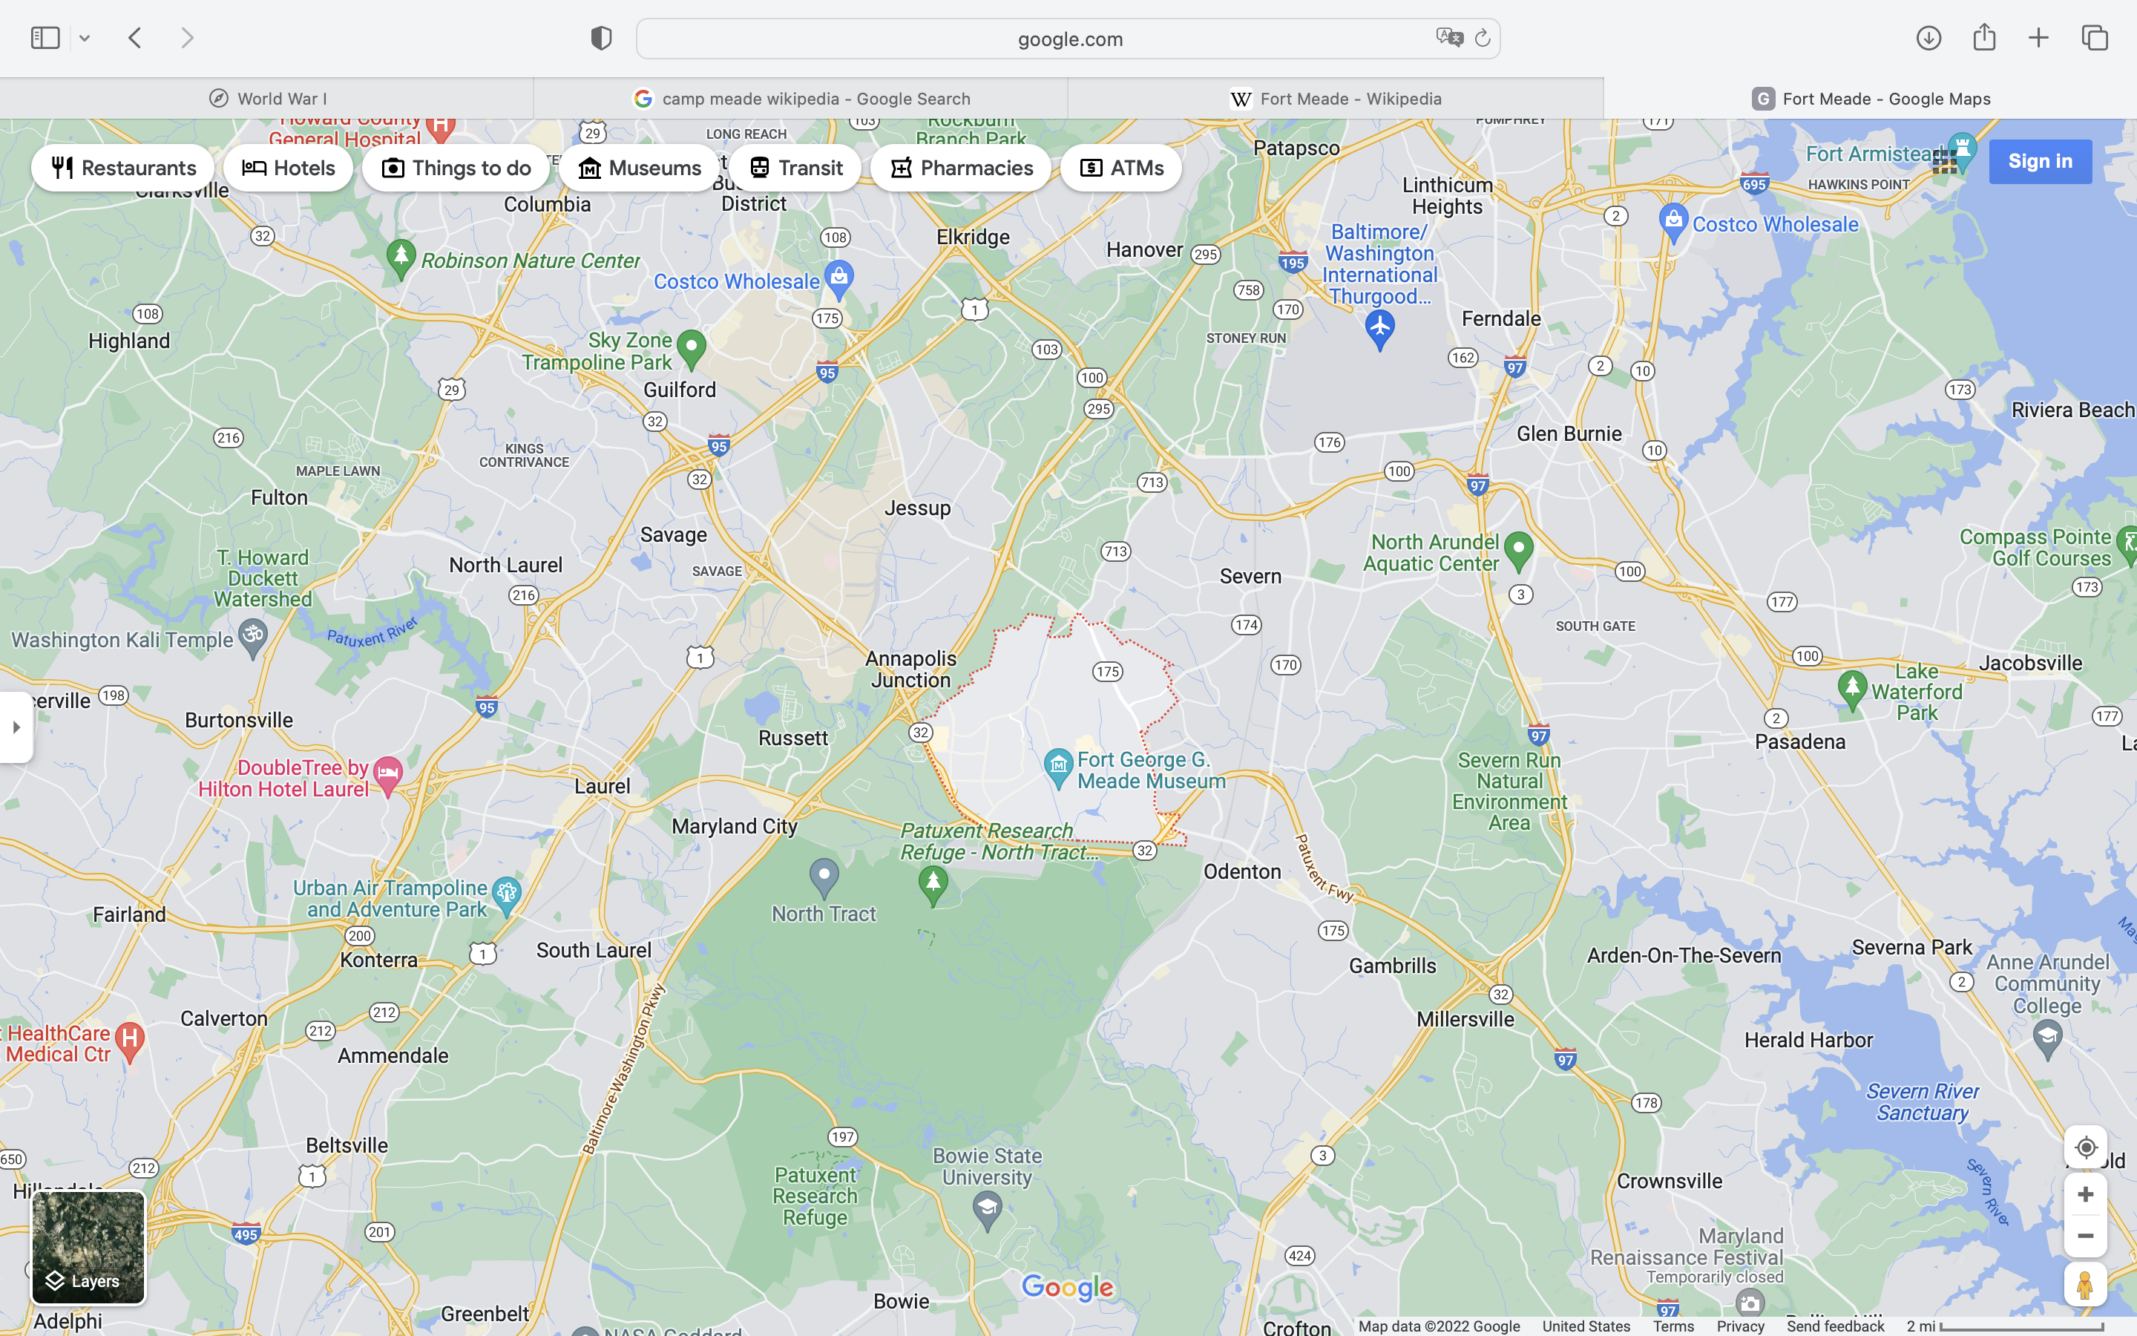Click the Sign in button
The image size is (2137, 1336).
2039,162
